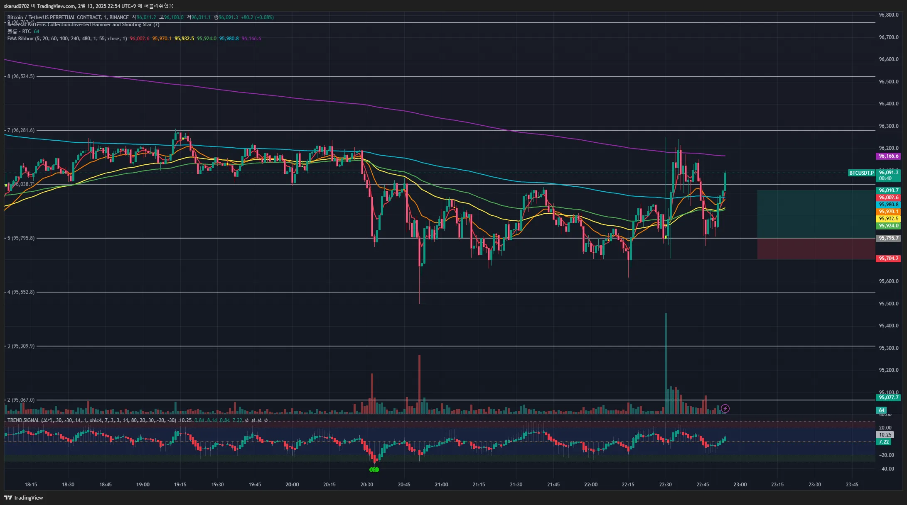Viewport: 907px width, 505px height.
Task: Click the BTCUSDT.P symbol price tag
Action: (861, 173)
